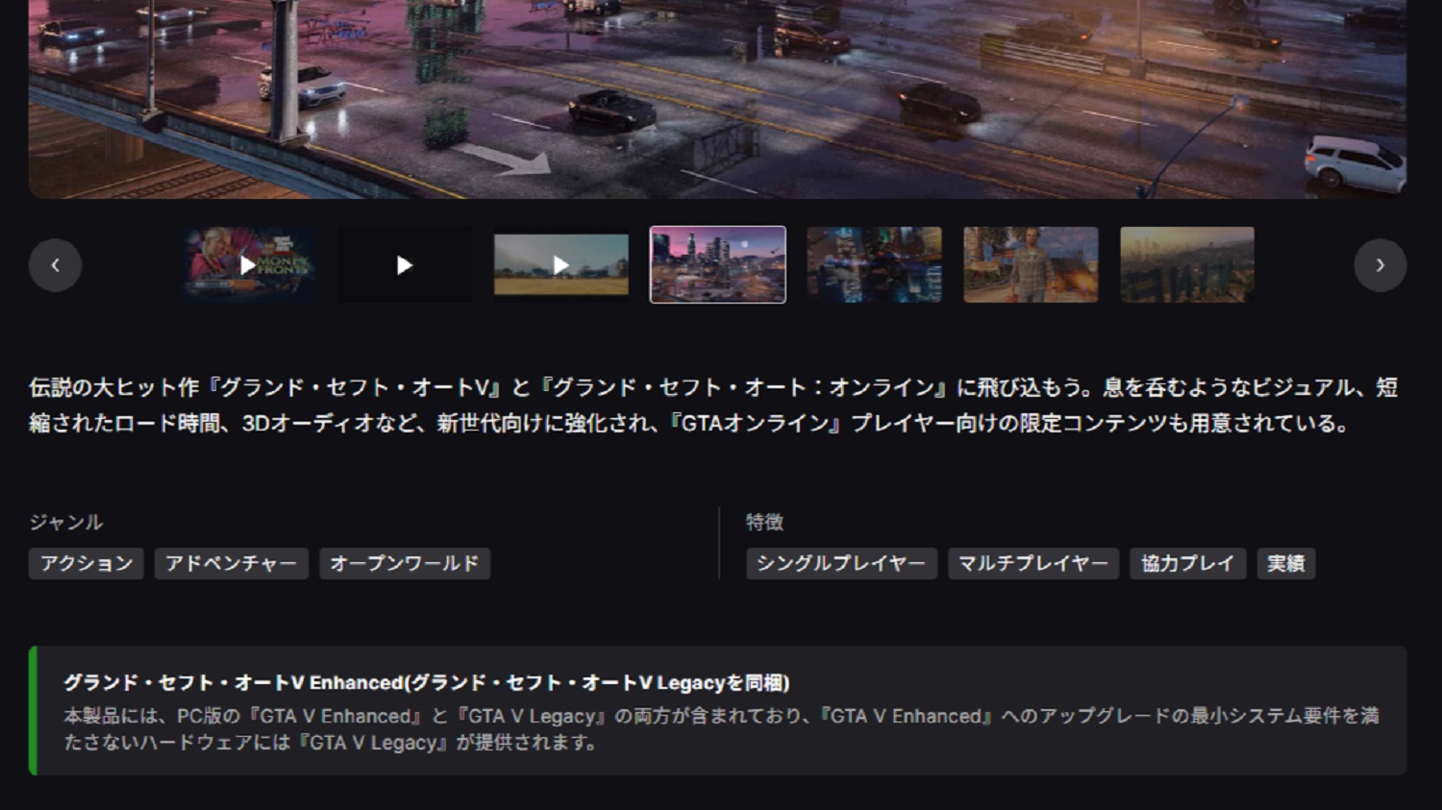Select the 実績 feature tag
The image size is (1442, 810).
click(1286, 563)
